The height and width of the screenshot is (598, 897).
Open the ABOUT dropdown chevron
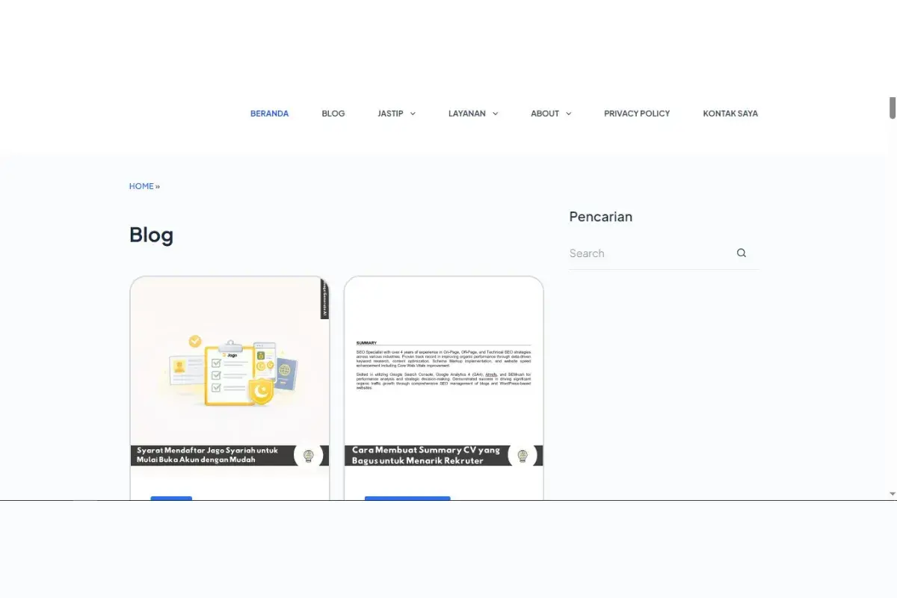568,114
